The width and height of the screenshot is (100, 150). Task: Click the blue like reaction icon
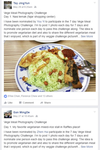(5, 96)
